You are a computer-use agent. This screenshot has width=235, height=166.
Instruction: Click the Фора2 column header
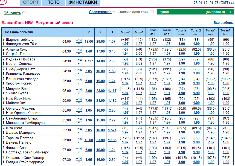coord(125,32)
